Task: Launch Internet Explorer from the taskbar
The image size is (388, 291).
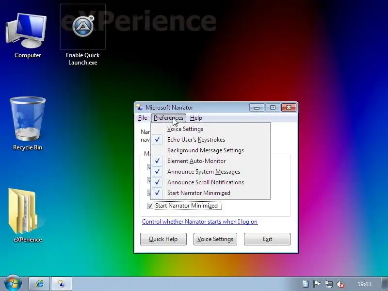Action: point(39,284)
